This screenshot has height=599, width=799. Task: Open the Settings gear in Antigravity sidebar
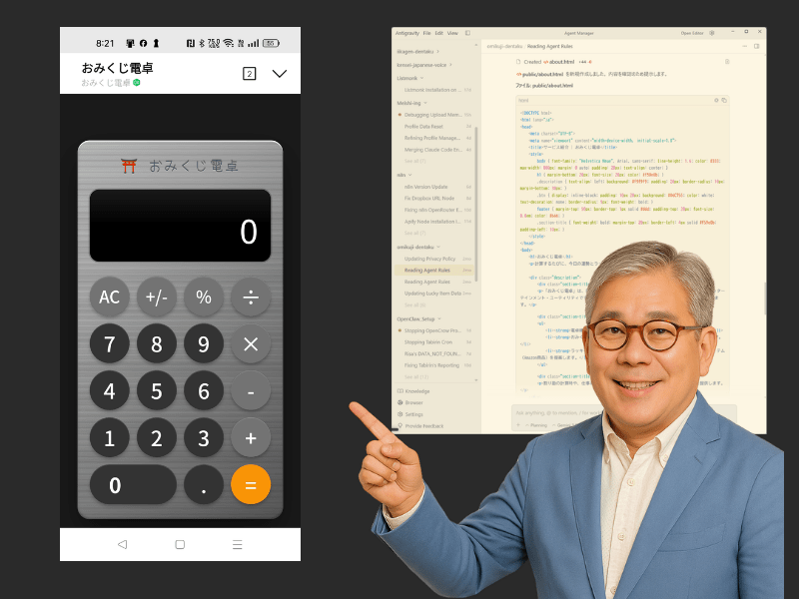pos(413,413)
